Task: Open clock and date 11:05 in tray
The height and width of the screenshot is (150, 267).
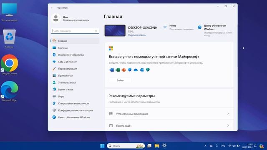Action: pyautogui.click(x=247, y=146)
